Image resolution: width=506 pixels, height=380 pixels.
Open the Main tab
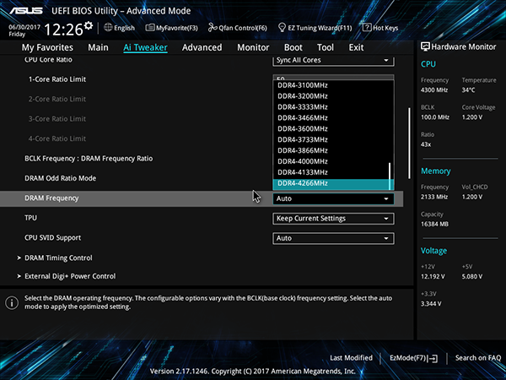click(x=98, y=47)
